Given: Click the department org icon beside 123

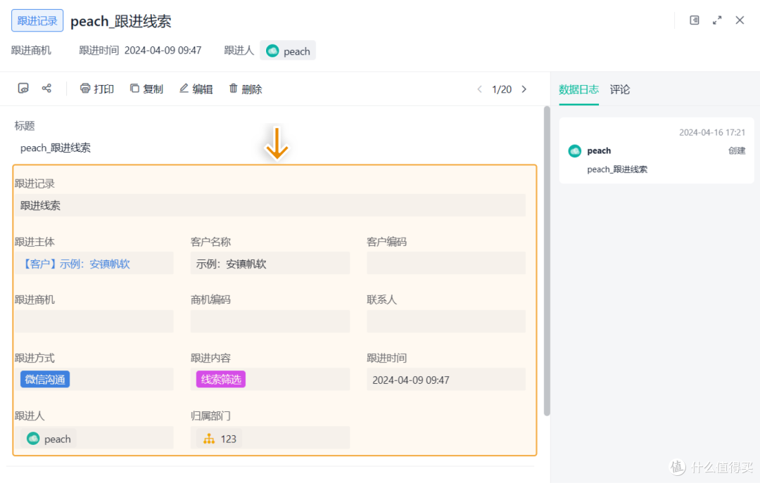Looking at the screenshot, I should (209, 439).
